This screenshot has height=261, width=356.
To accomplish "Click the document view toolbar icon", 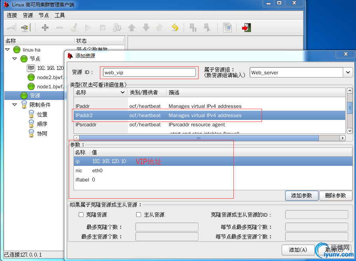I will click(x=227, y=28).
